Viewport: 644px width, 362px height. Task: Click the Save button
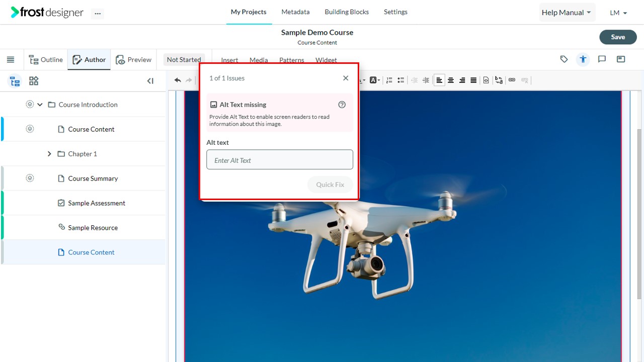pyautogui.click(x=618, y=37)
